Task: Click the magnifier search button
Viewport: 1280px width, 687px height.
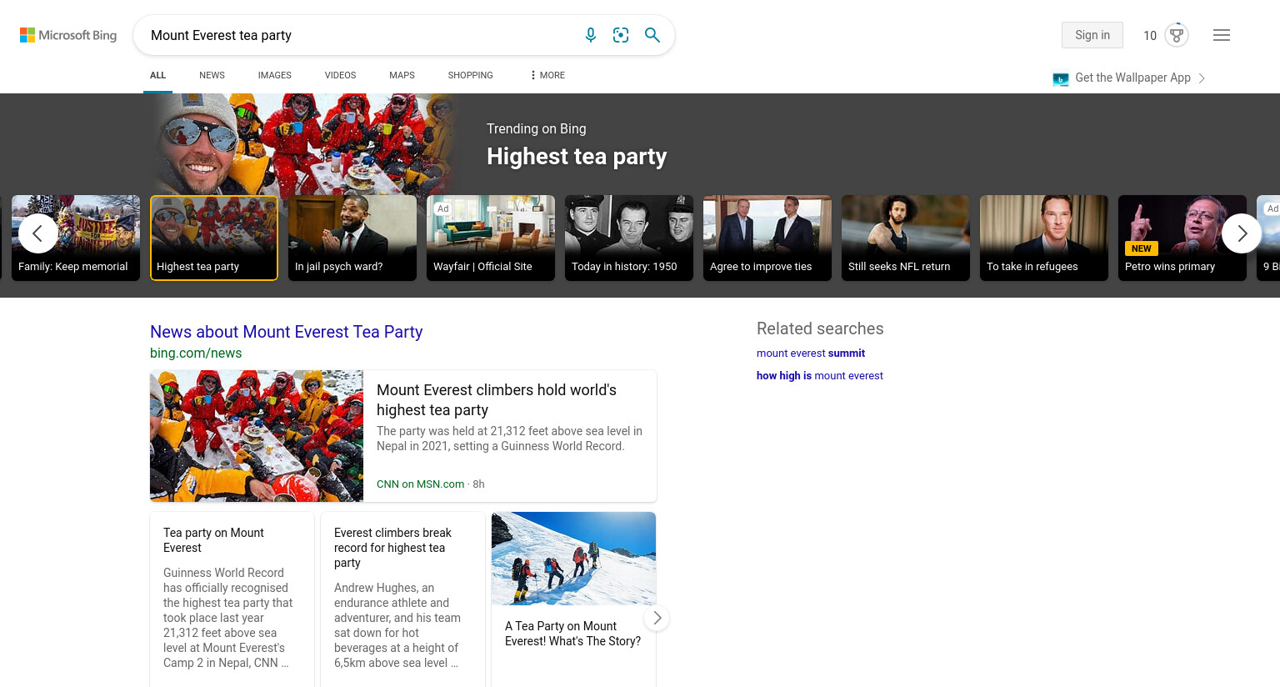Action: (x=652, y=35)
